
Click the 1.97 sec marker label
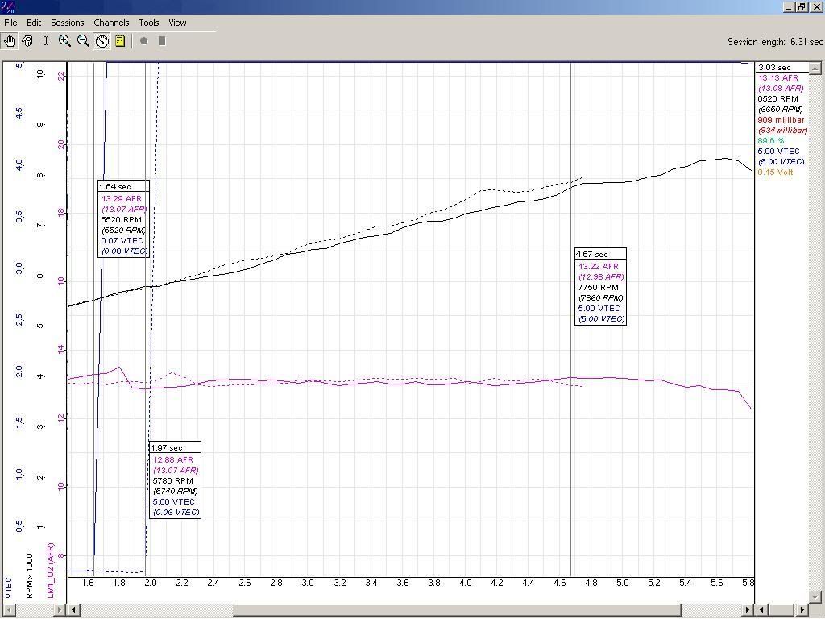coord(167,448)
